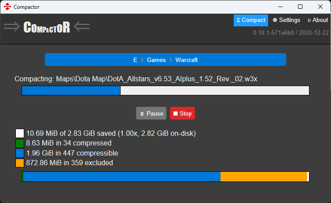
Task: Click the blue compressible segment of usage bar
Action: tap(121, 177)
